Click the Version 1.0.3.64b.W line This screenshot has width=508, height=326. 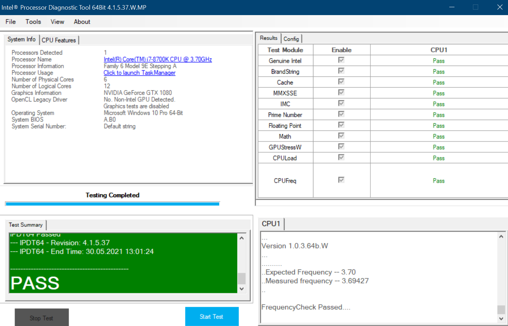click(295, 246)
